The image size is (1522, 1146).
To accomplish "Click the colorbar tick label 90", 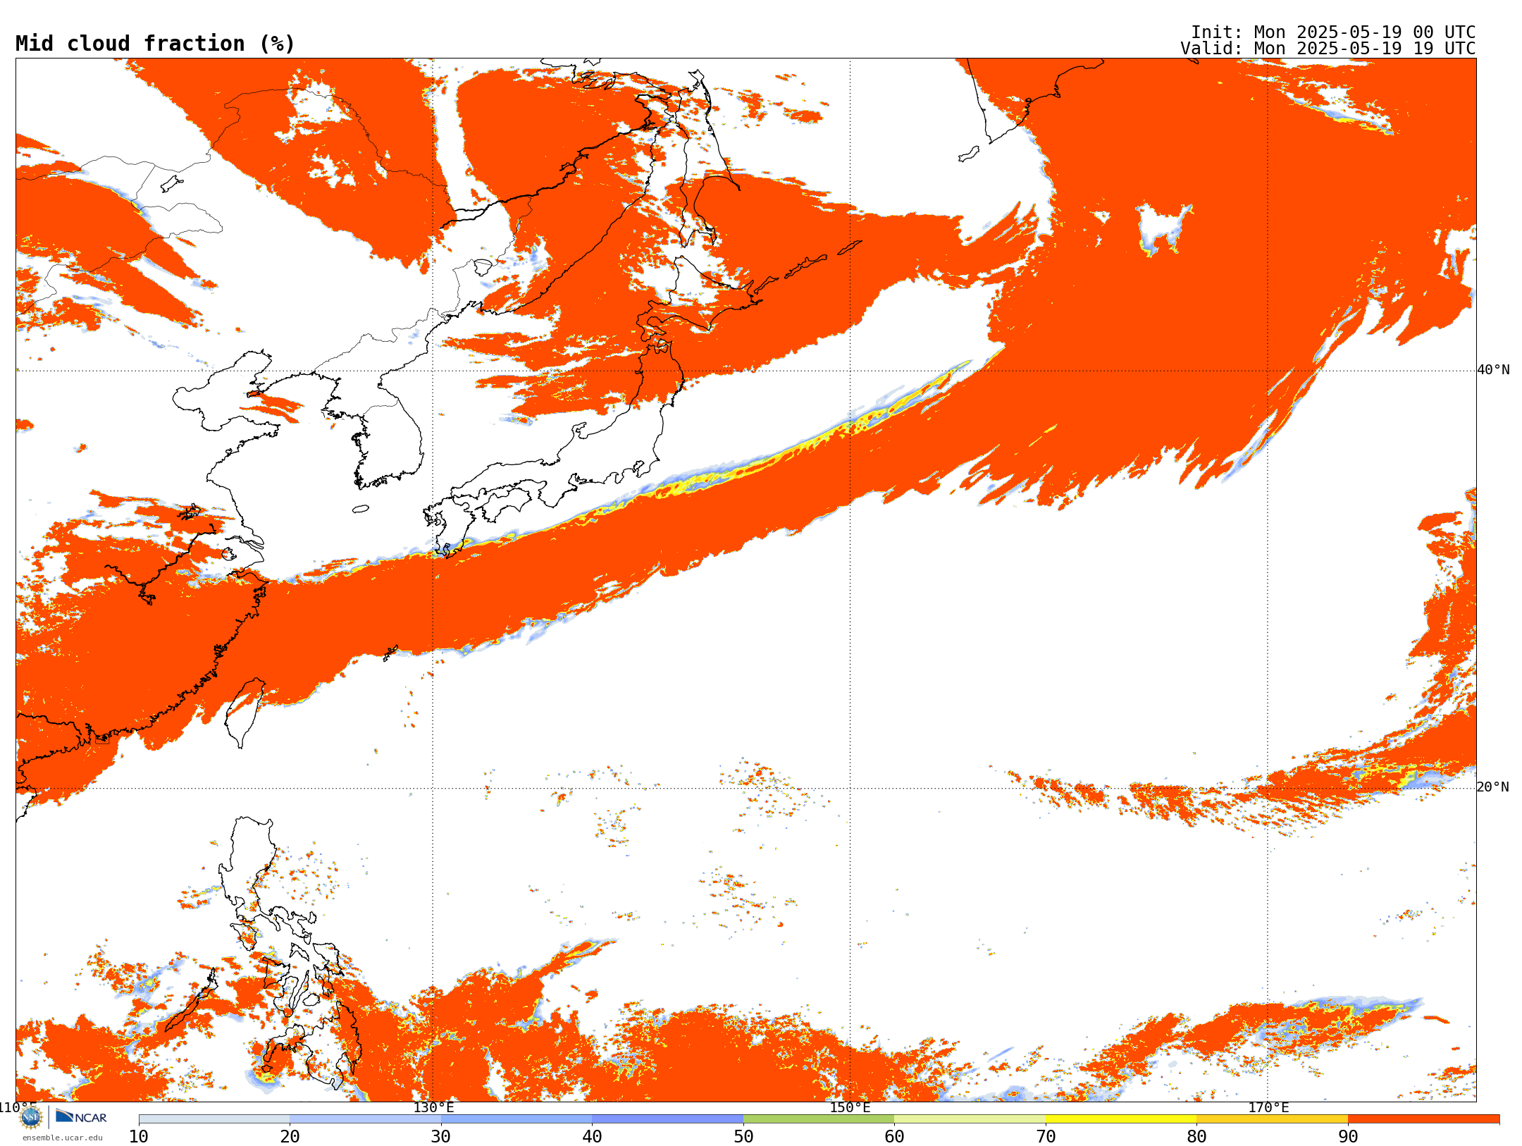I will point(1348,1136).
